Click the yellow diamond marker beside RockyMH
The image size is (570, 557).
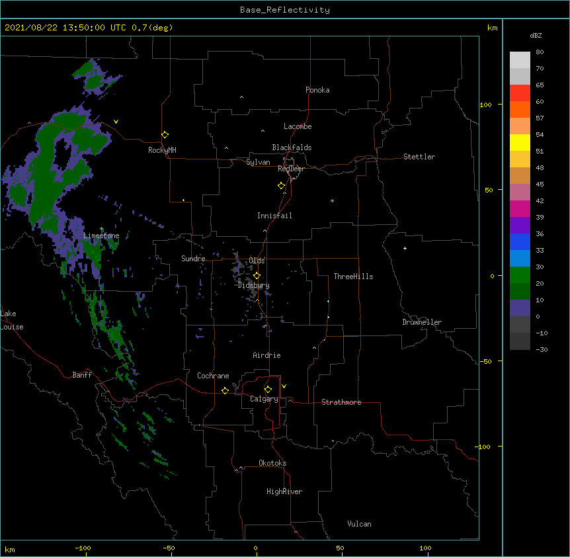click(165, 135)
